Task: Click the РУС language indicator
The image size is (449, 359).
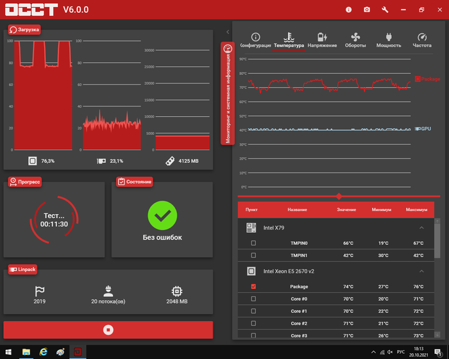Action: tap(401, 352)
